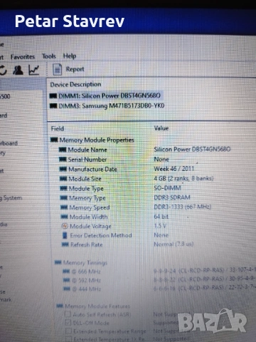The width and height of the screenshot is (256, 342).
Task: Open the Help menu
Action: [x=70, y=56]
